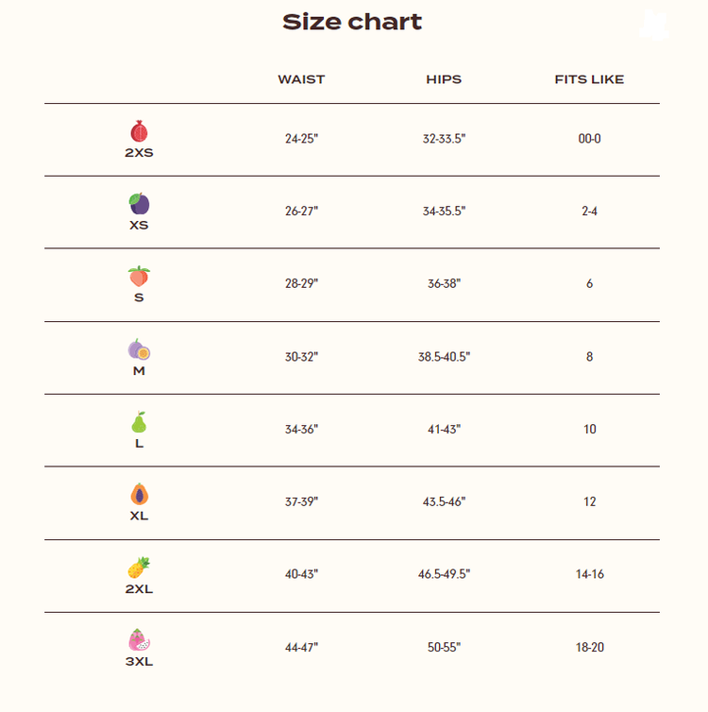
Task: Click the plum icon for XS
Action: click(x=139, y=204)
